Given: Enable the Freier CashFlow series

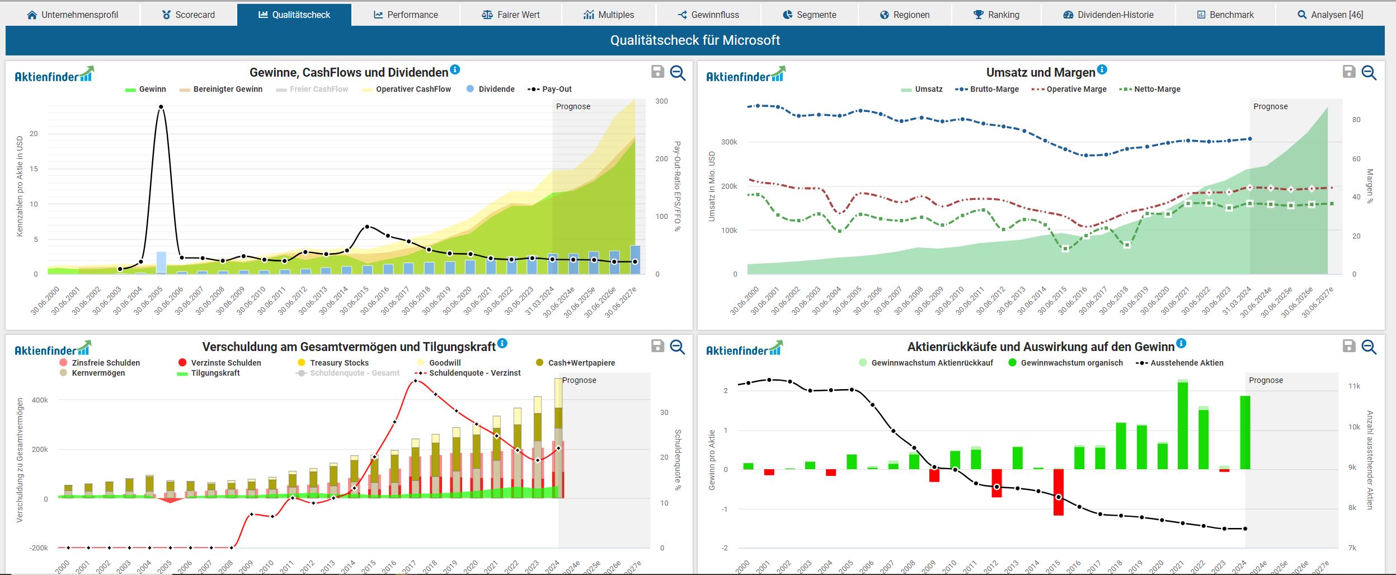Looking at the screenshot, I should point(312,89).
